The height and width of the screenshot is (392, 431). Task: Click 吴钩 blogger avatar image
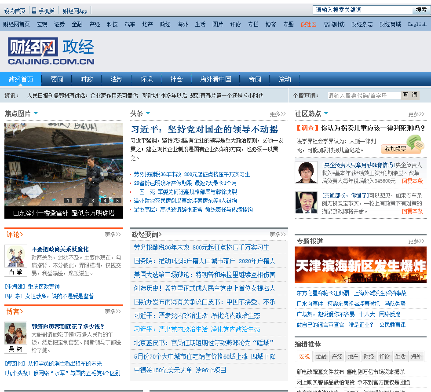click(x=16, y=333)
